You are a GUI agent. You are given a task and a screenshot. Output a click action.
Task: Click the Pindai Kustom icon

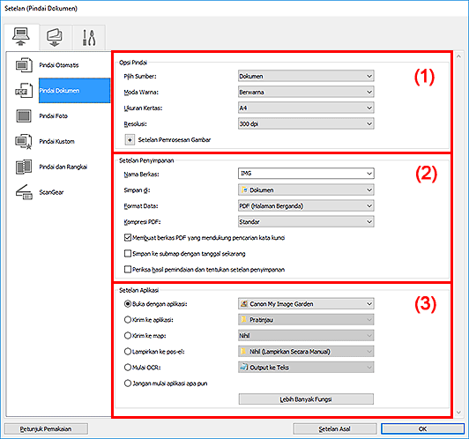pos(24,141)
